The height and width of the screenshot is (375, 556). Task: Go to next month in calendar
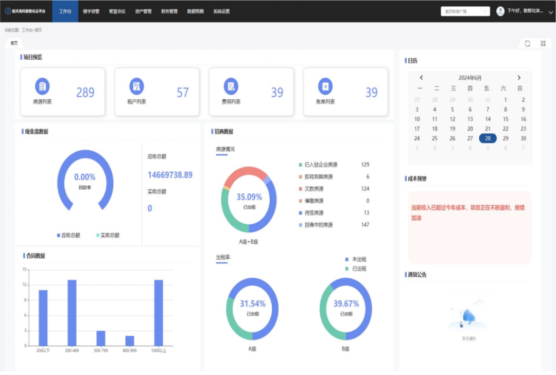(x=519, y=78)
